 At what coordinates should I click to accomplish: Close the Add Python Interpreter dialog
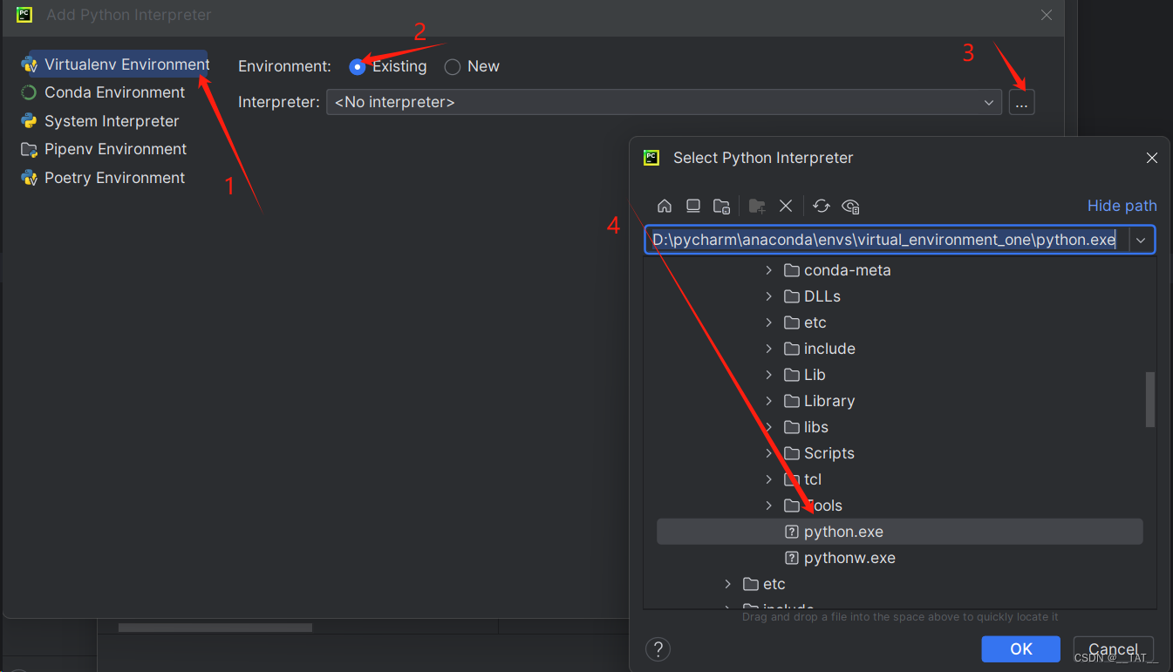point(1047,15)
